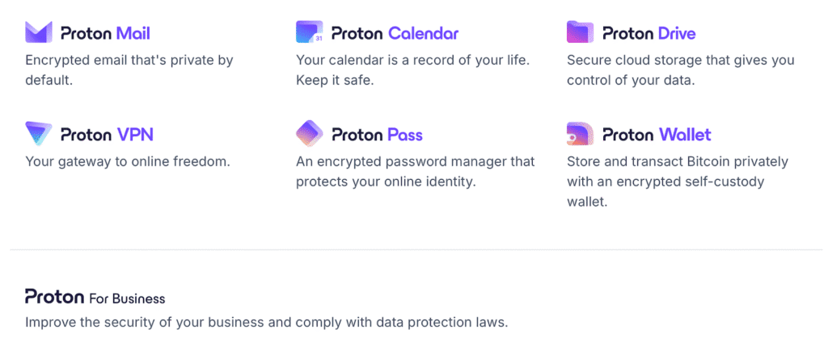Select the Proton VPN heading
828x355 pixels.
tap(107, 135)
